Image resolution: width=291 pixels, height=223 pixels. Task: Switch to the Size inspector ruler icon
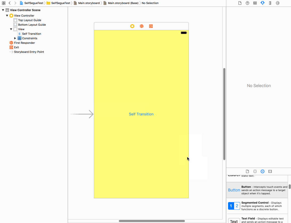(x=270, y=3)
